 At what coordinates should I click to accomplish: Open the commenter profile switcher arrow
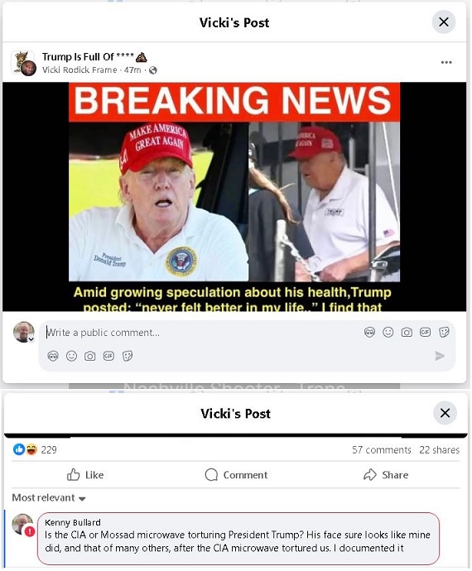pyautogui.click(x=31, y=339)
